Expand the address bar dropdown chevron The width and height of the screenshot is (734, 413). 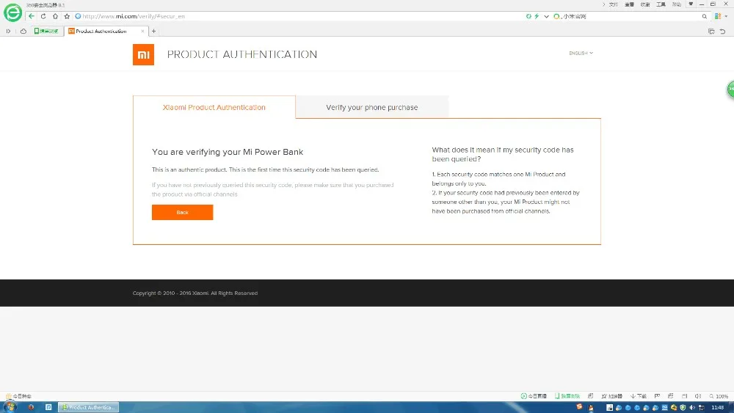[x=546, y=16]
